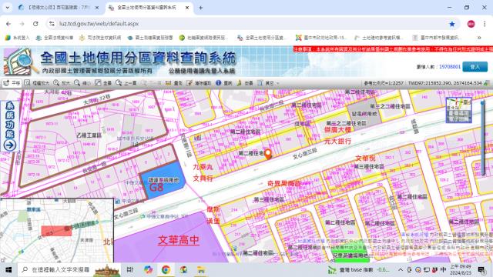Bookmark this page with star icon

(452, 24)
